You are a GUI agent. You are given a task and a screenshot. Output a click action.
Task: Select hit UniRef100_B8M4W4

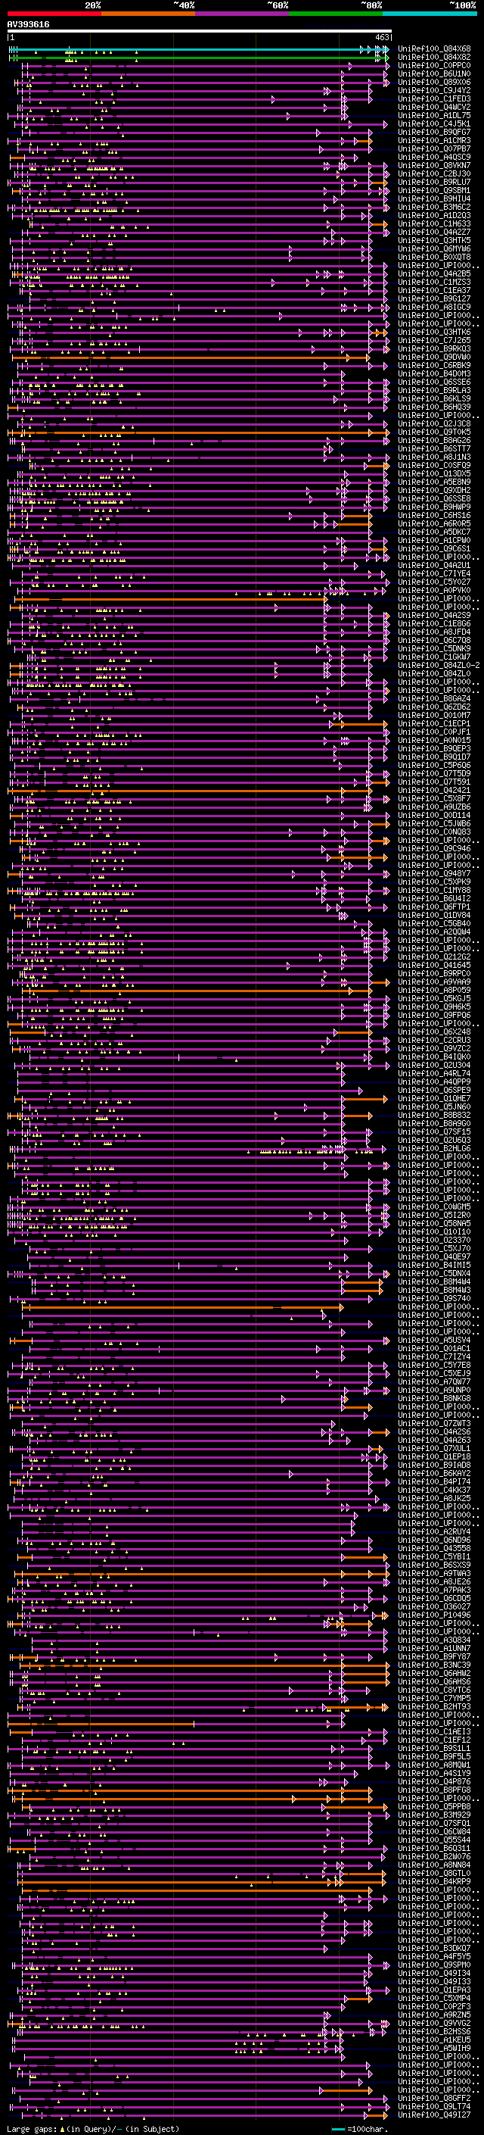[434, 1281]
